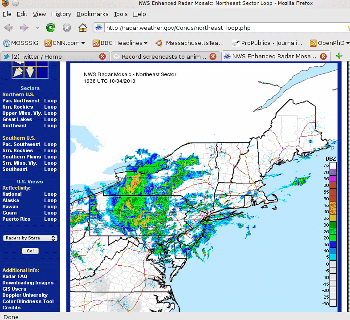
Task: Click the Stop loading icon
Action: point(66,28)
